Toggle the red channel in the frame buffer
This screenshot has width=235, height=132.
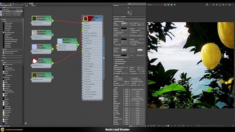(x=165, y=5)
